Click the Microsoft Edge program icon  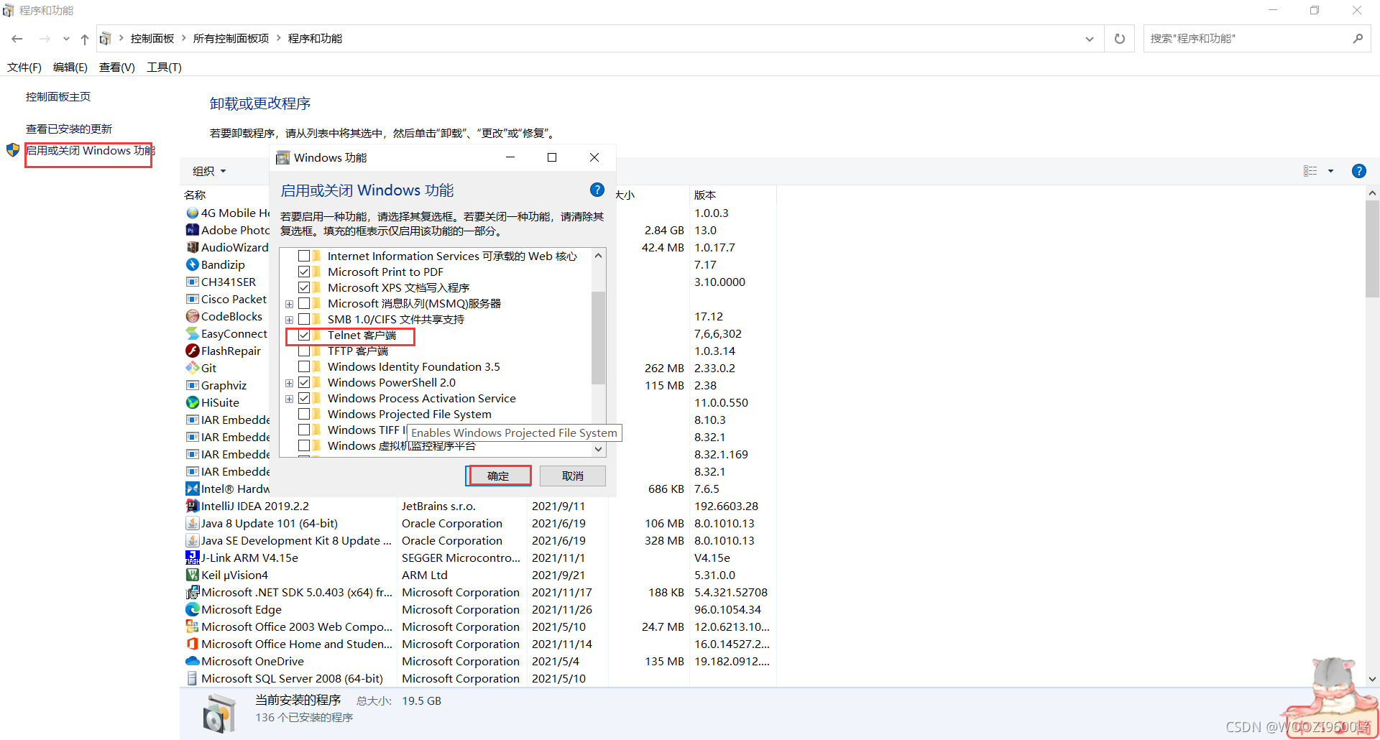(x=192, y=610)
